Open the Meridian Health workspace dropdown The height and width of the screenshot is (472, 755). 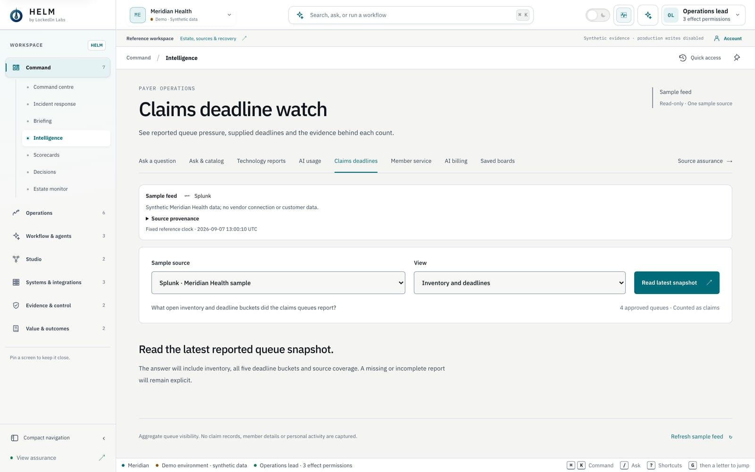click(183, 15)
